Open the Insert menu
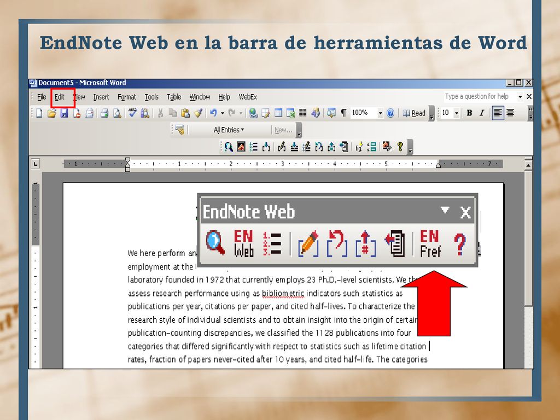 pyautogui.click(x=101, y=97)
